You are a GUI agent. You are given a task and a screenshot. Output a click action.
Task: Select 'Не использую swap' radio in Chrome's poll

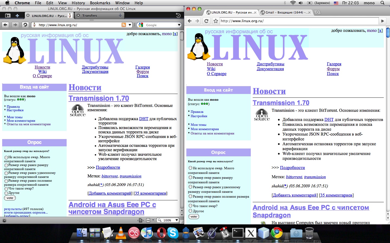coord(190,168)
